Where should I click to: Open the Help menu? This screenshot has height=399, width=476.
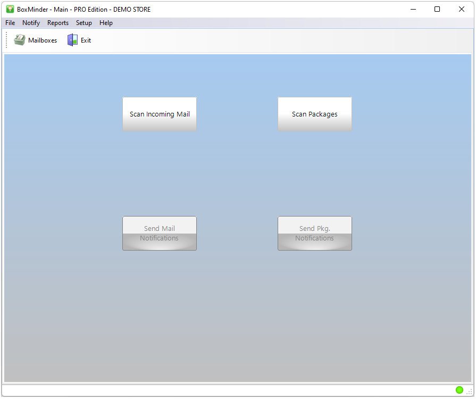coord(106,23)
